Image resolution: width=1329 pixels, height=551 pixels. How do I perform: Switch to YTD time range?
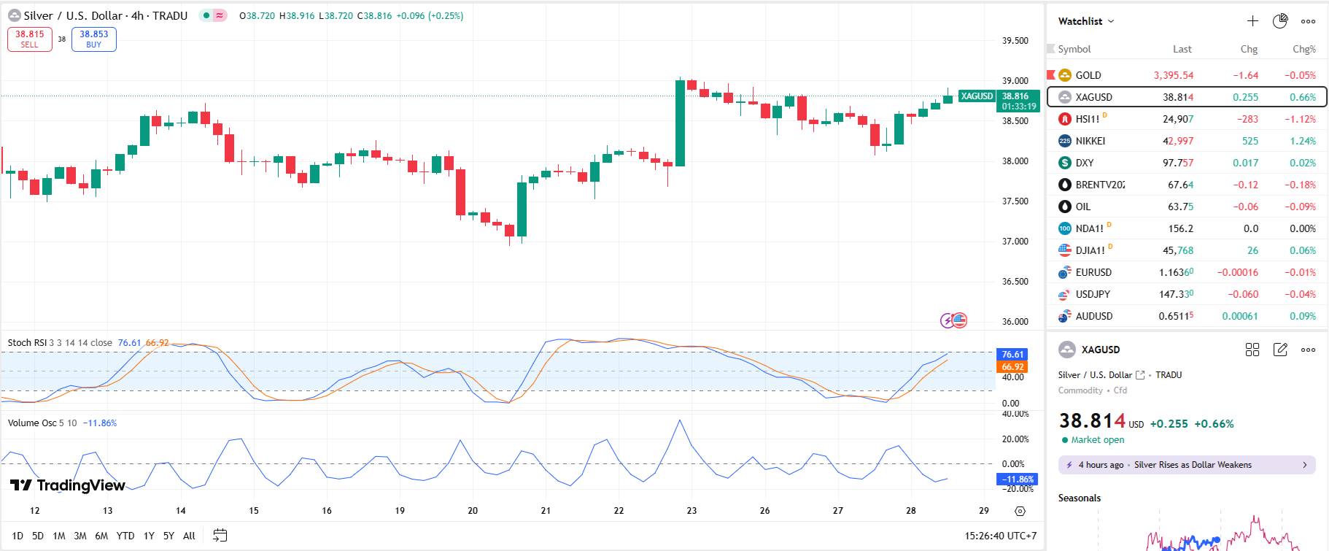coord(125,536)
